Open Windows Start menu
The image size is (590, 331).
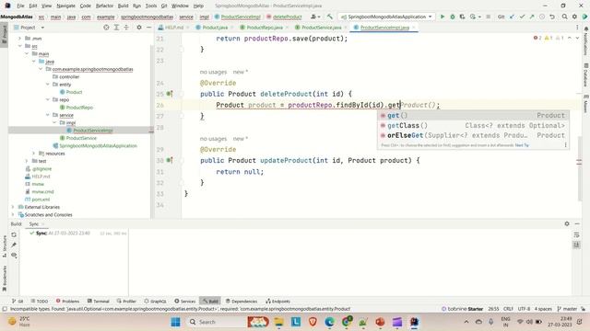pyautogui.click(x=175, y=322)
